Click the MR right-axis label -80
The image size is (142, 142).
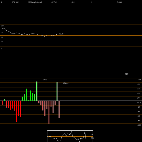click(139, 121)
